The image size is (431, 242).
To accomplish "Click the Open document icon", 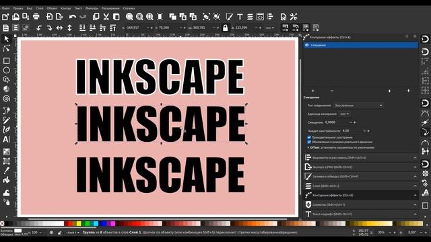I will 15,17.
